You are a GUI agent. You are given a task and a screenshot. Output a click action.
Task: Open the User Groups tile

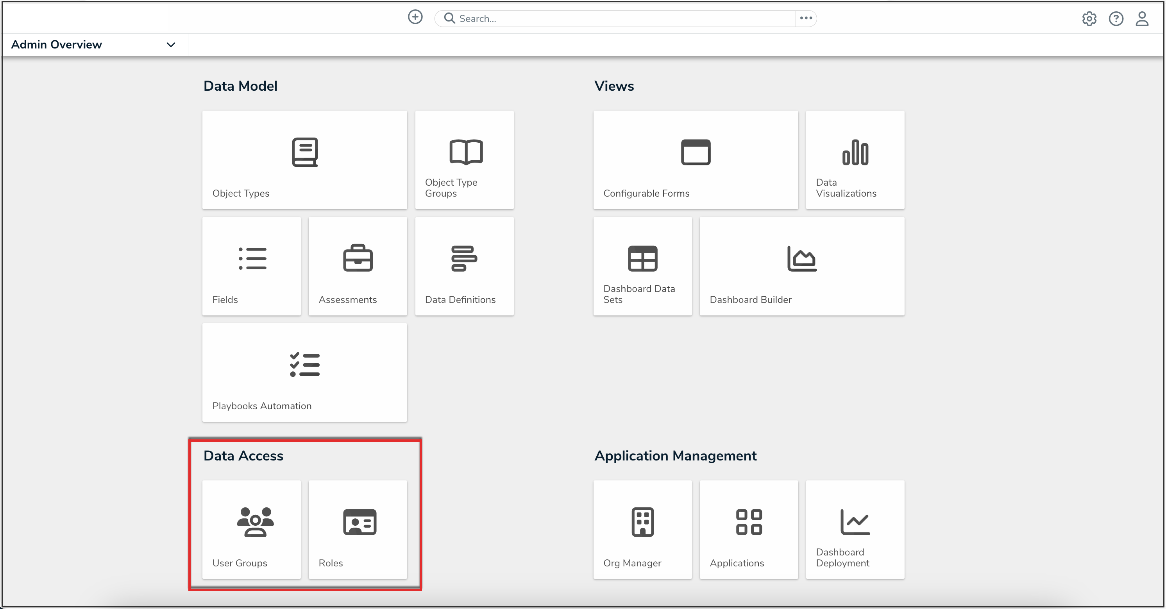click(251, 529)
